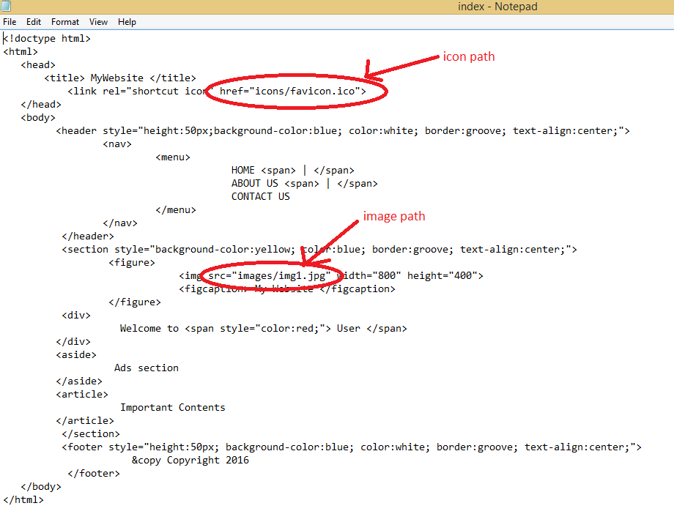The width and height of the screenshot is (674, 514).
Task: Click the Notepad icon in the title bar
Action: [7, 6]
